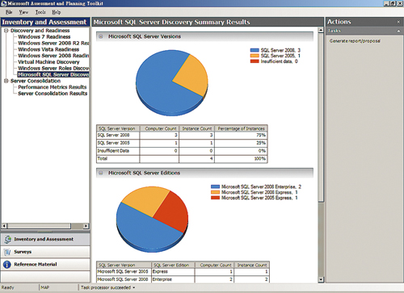The image size is (404, 293).
Task: Click the Surveys icon
Action: 7,252
